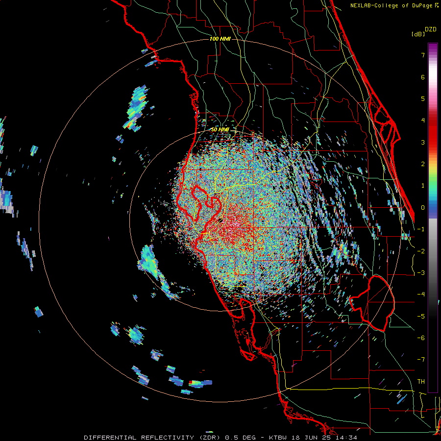441x441 pixels.
Task: Select the -6 value on color scale
Action: pyautogui.click(x=421, y=338)
